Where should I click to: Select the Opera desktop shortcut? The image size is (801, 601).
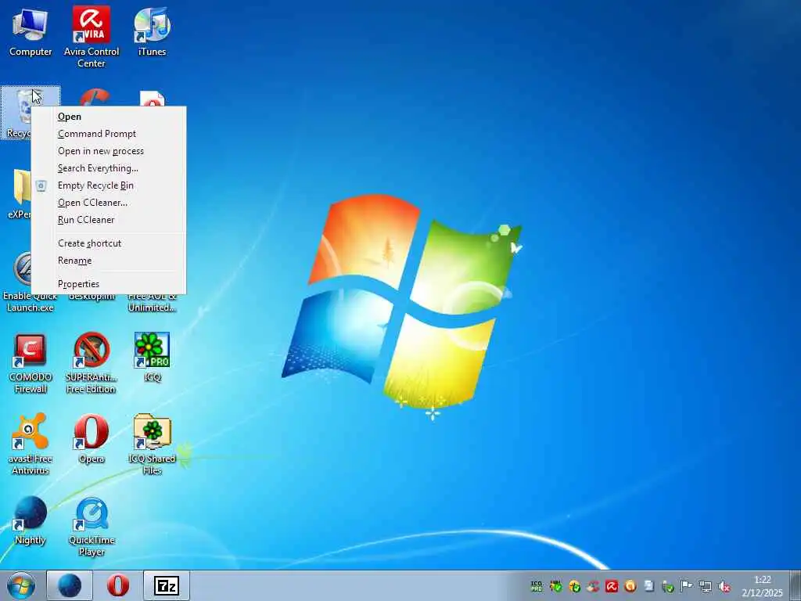tap(92, 439)
